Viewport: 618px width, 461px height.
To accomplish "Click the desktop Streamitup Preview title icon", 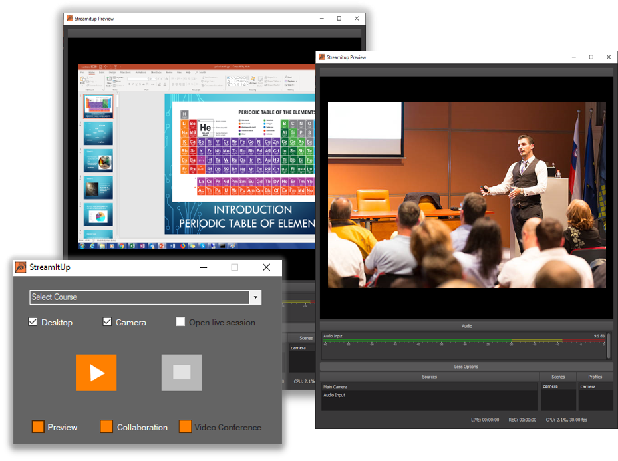I will pos(70,19).
